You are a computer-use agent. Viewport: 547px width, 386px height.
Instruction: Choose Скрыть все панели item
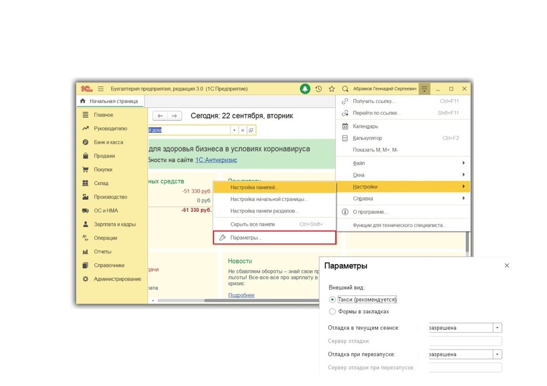[x=274, y=224]
